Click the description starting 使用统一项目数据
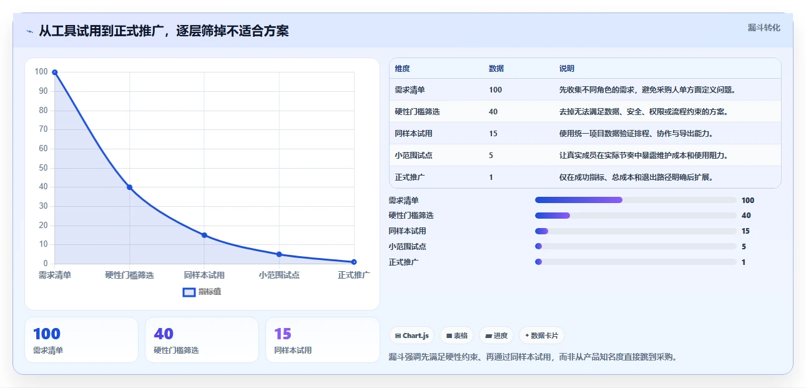The image size is (806, 388). pyautogui.click(x=637, y=134)
